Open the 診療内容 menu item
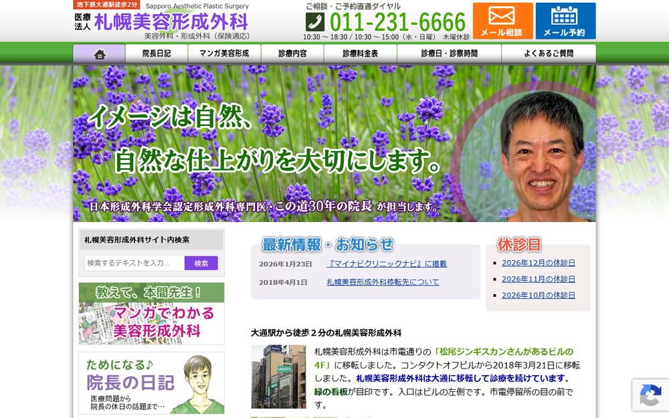669x418 pixels. click(293, 54)
